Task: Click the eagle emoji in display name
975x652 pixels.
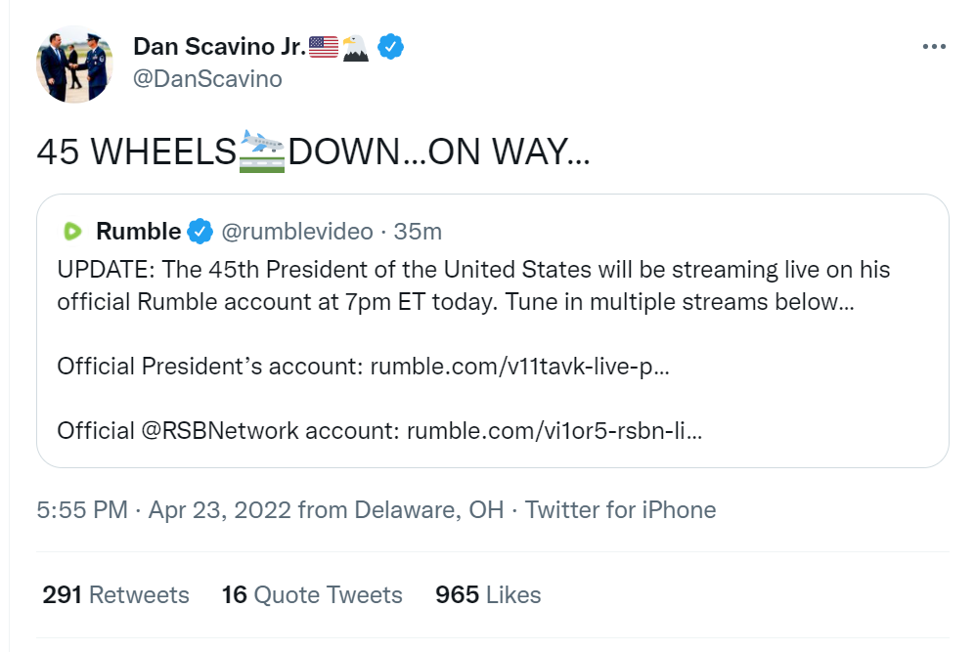Action: coord(356,46)
